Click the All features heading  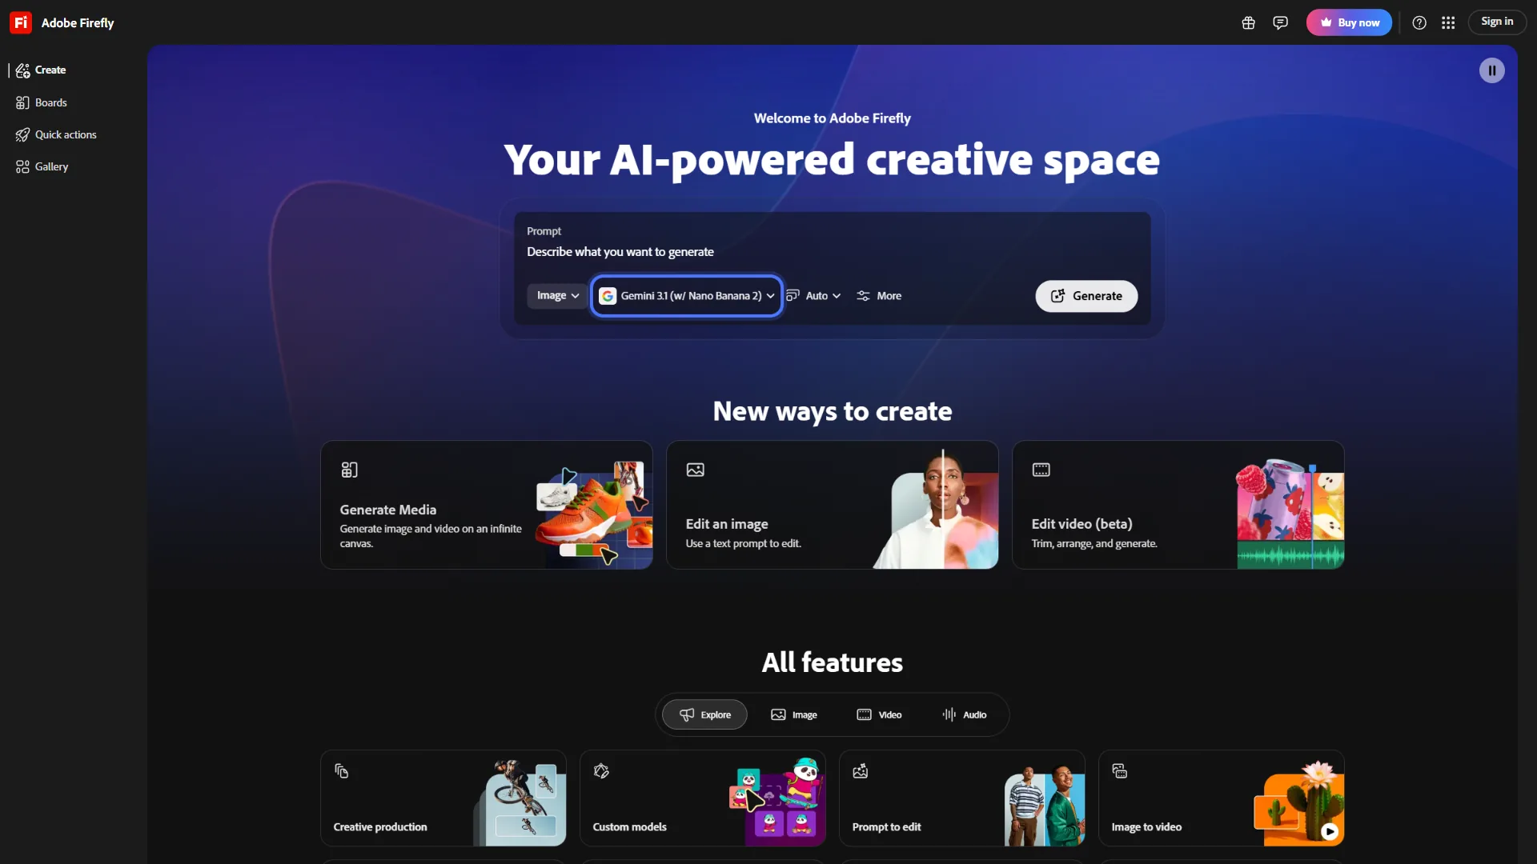point(833,662)
